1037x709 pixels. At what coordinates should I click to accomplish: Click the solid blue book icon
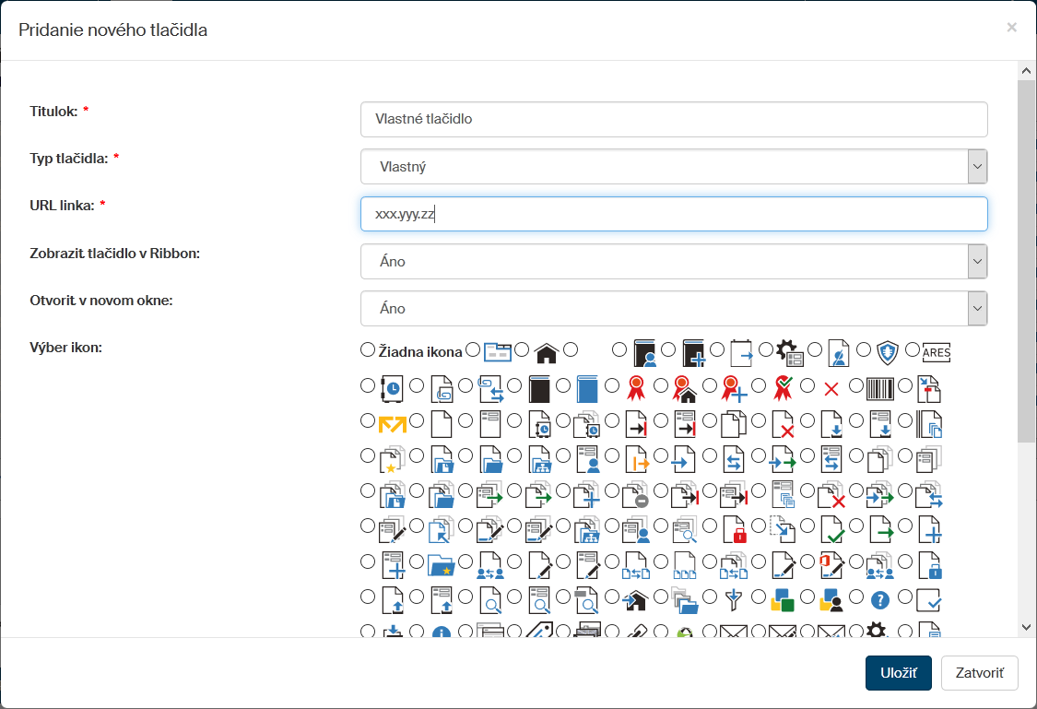[587, 388]
